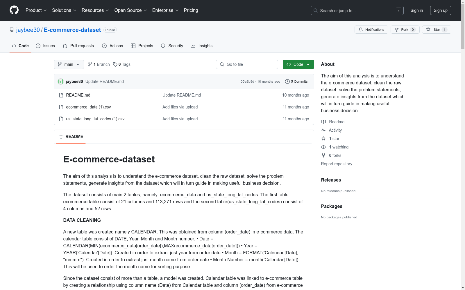Open the Report repository link

click(x=337, y=164)
